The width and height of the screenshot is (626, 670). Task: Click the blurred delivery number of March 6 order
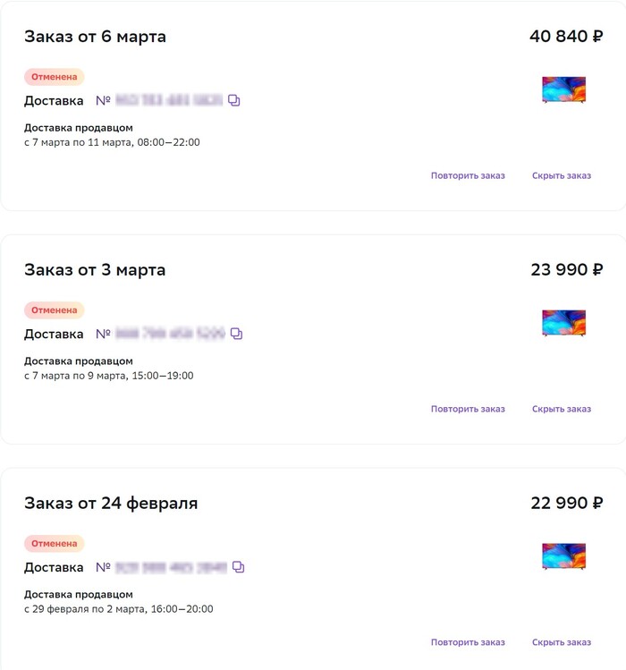coord(169,101)
